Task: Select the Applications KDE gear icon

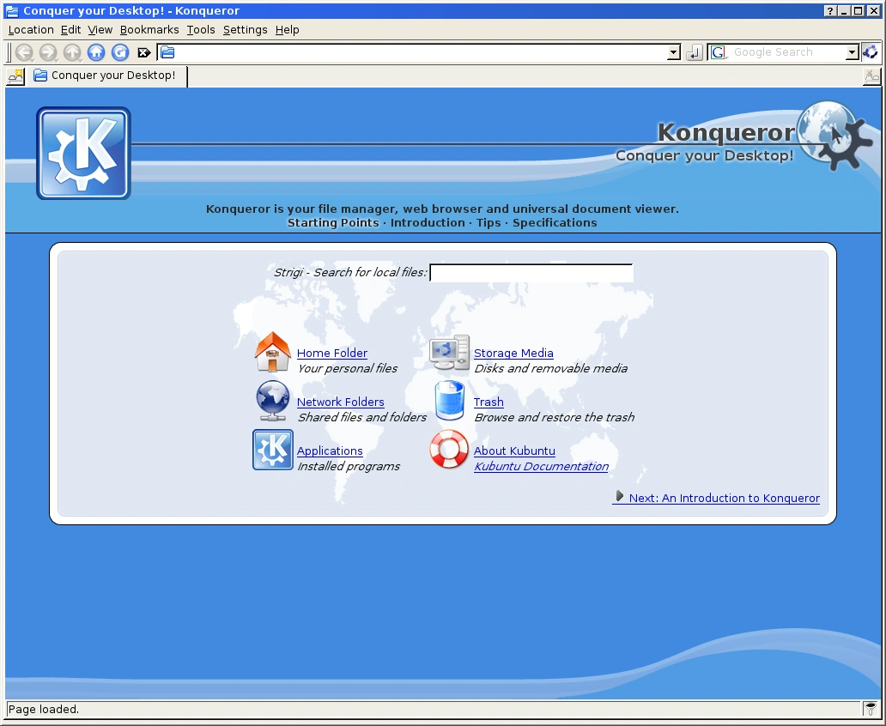Action: tap(272, 450)
